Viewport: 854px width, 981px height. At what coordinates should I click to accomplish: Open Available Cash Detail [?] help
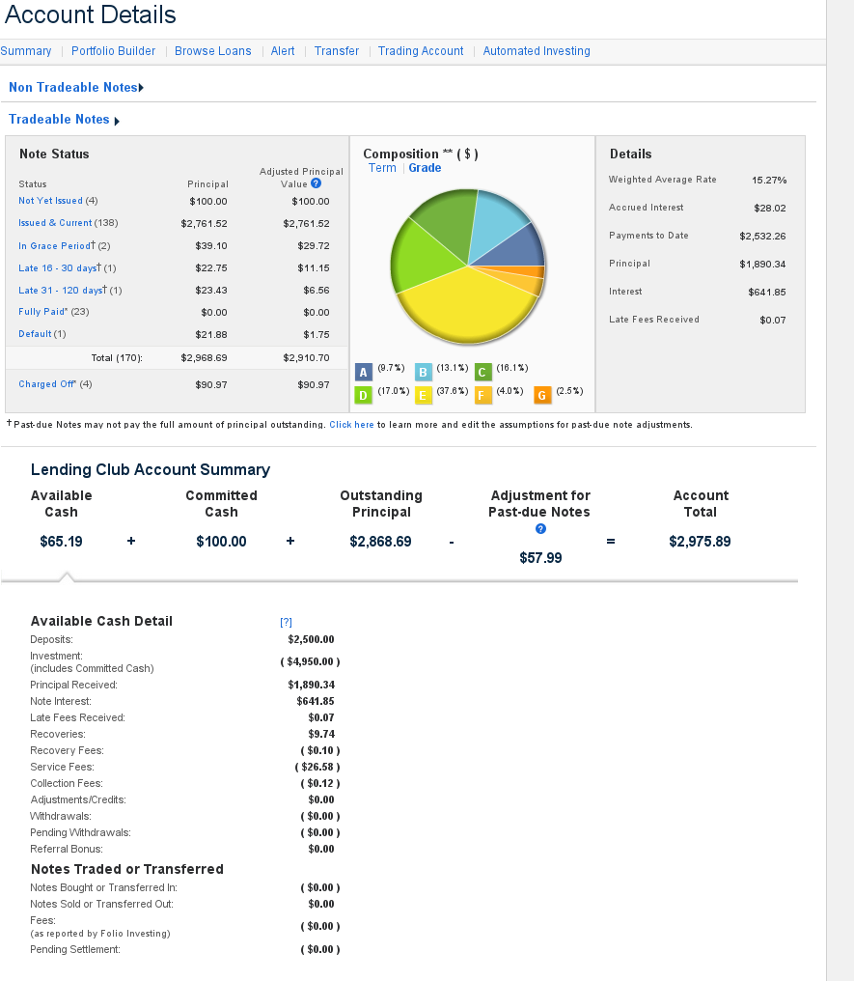(286, 622)
